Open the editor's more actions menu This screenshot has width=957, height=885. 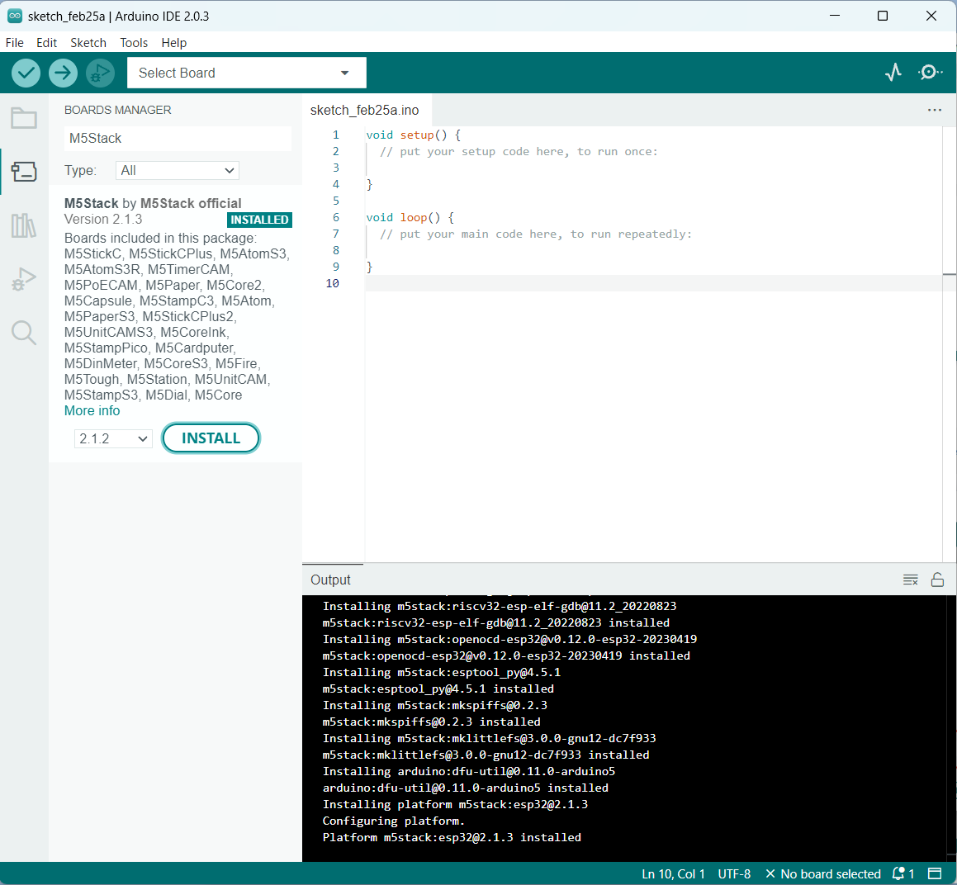click(934, 109)
